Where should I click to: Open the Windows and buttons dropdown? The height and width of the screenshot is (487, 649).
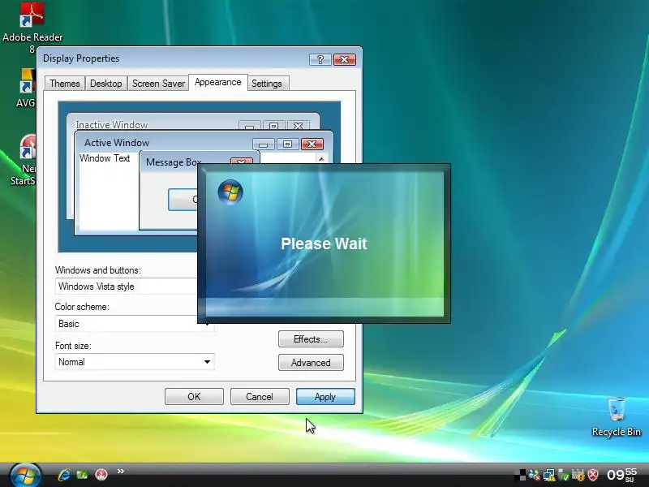click(x=126, y=287)
